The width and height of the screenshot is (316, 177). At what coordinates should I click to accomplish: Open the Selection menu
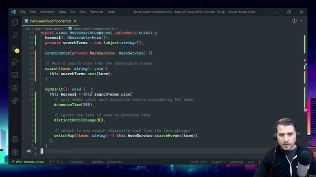tap(47, 12)
